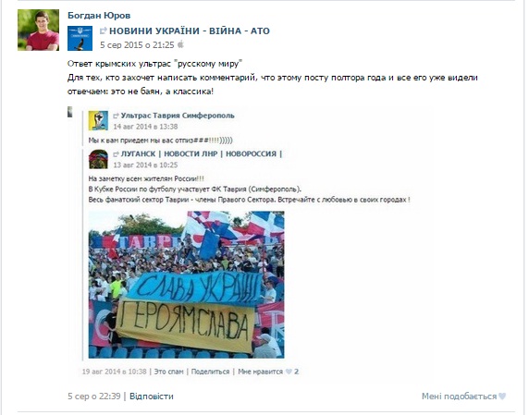Click the Богдан Юров name link

[x=99, y=16]
